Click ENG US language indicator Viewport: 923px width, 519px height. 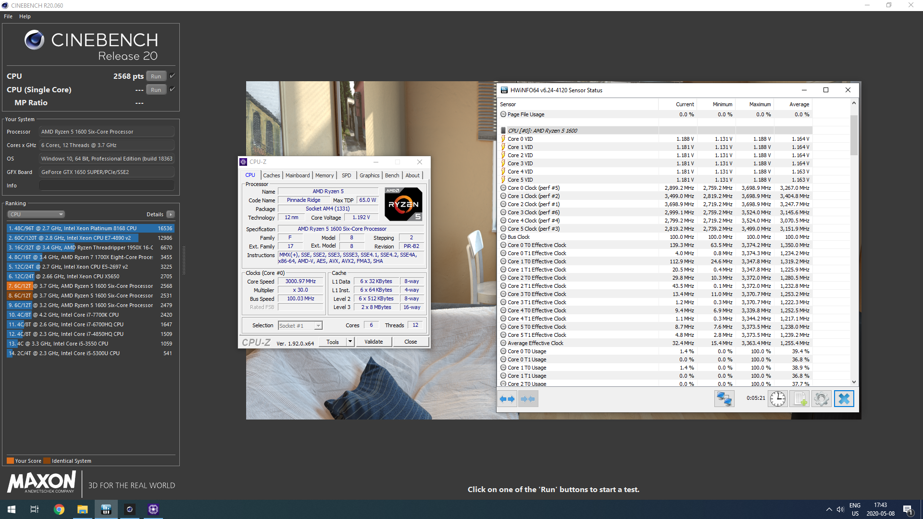coord(855,509)
